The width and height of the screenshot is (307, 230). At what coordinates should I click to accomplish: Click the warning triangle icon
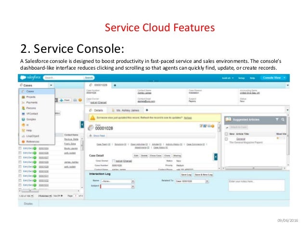[x=92, y=118]
